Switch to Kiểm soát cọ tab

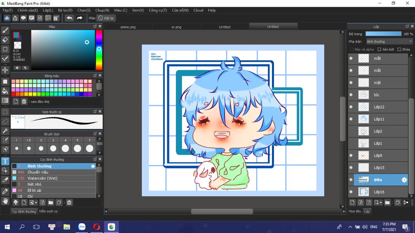(48, 211)
